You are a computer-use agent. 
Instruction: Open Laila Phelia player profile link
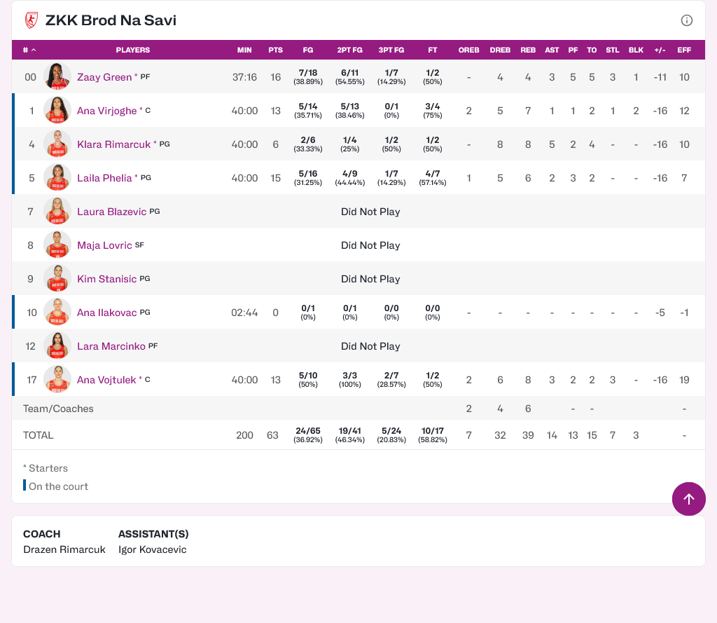pyautogui.click(x=104, y=178)
